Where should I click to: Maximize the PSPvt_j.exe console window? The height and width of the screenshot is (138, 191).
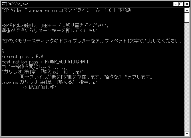coord(181,4)
